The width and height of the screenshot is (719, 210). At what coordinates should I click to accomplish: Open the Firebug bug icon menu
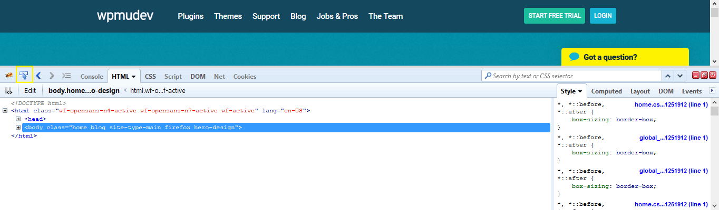9,76
